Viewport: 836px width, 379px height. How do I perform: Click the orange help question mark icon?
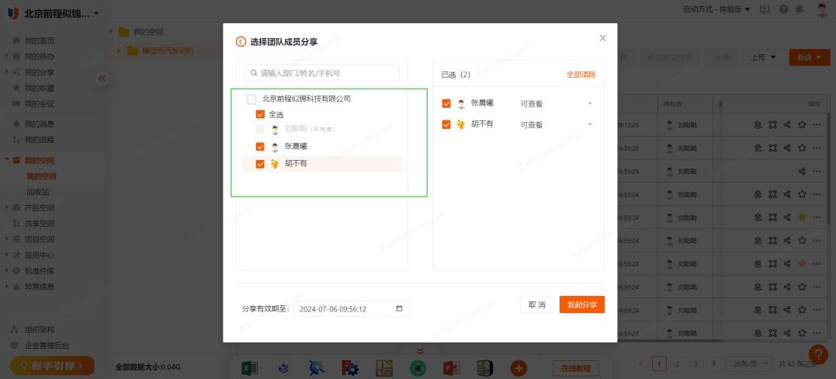[x=818, y=354]
